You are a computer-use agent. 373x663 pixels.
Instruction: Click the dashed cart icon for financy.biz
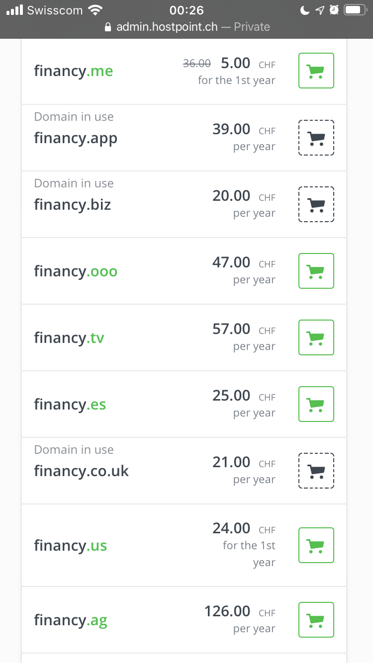tap(316, 204)
